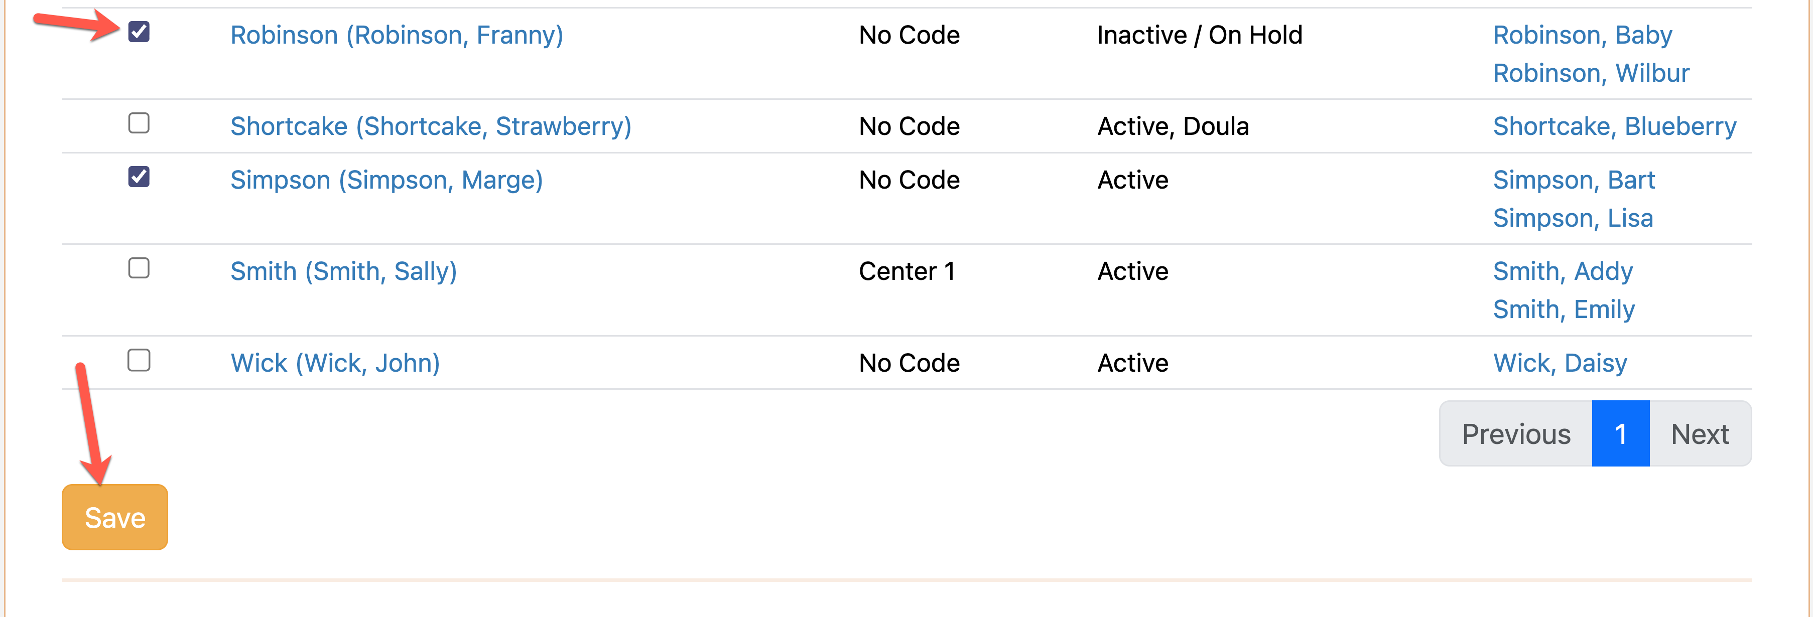
Task: Open Smith (Smith, Sally) family link
Action: 343,271
